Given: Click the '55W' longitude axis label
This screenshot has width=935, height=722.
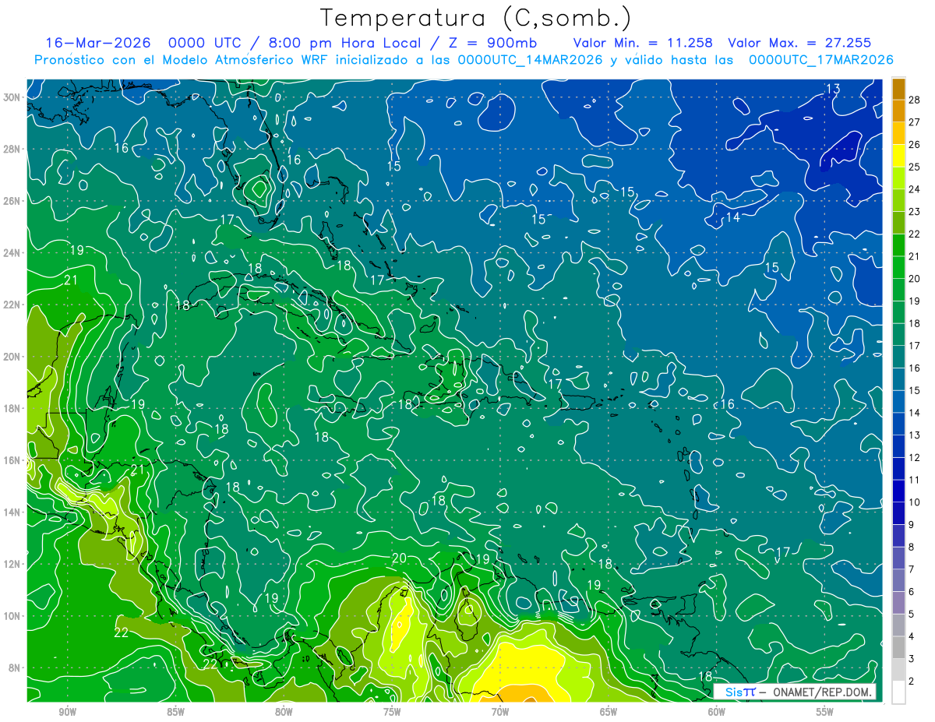Looking at the screenshot, I should point(825,712).
